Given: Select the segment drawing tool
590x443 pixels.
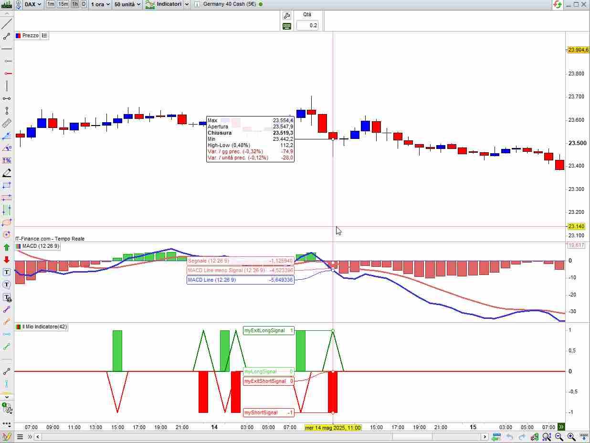Looking at the screenshot, I should [x=7, y=36].
